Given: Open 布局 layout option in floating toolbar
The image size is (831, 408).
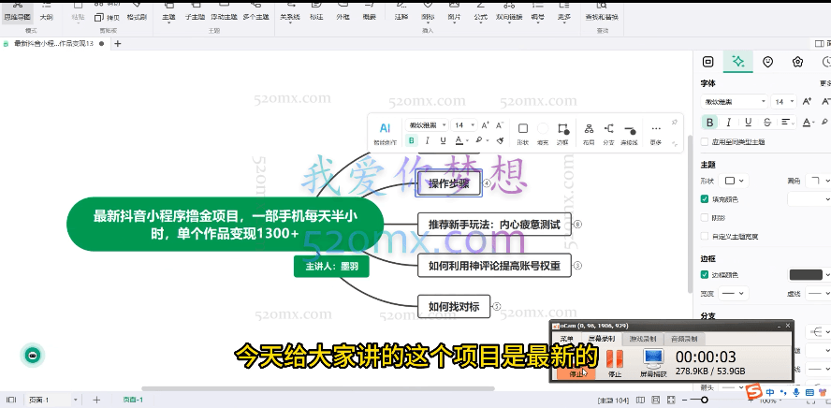Looking at the screenshot, I should click(589, 134).
